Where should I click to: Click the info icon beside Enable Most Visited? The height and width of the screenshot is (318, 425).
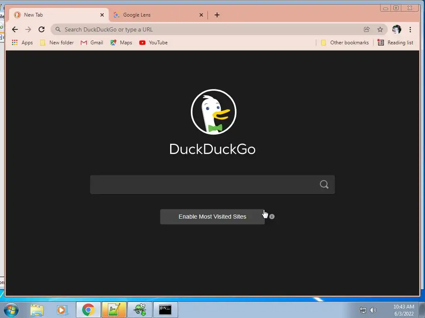(x=272, y=217)
